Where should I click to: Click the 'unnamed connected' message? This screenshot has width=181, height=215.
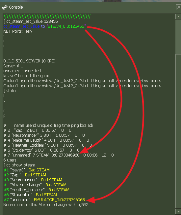click(22, 71)
